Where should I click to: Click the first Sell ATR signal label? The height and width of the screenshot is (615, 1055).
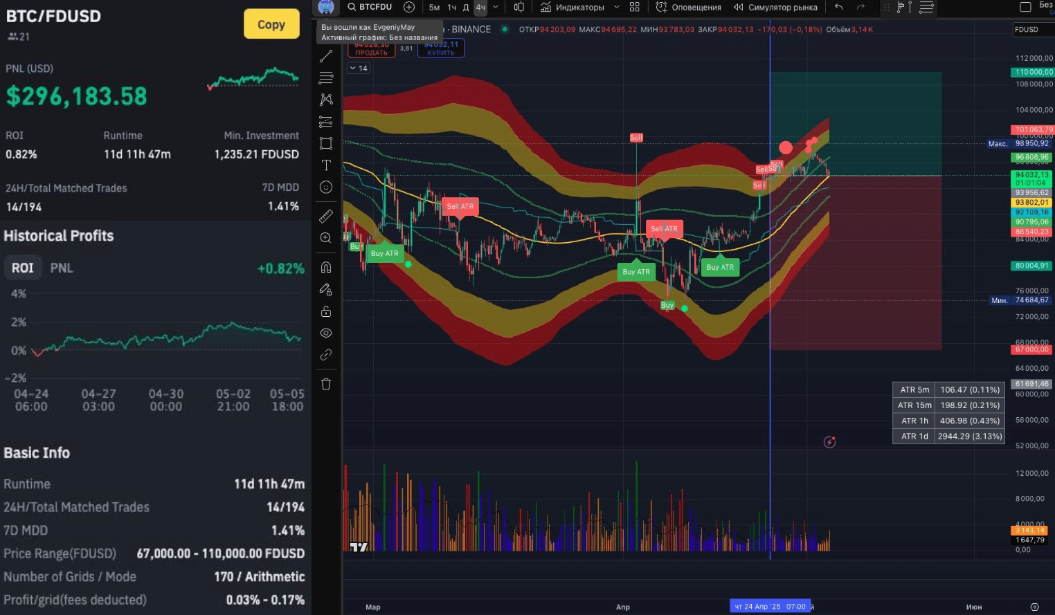460,206
